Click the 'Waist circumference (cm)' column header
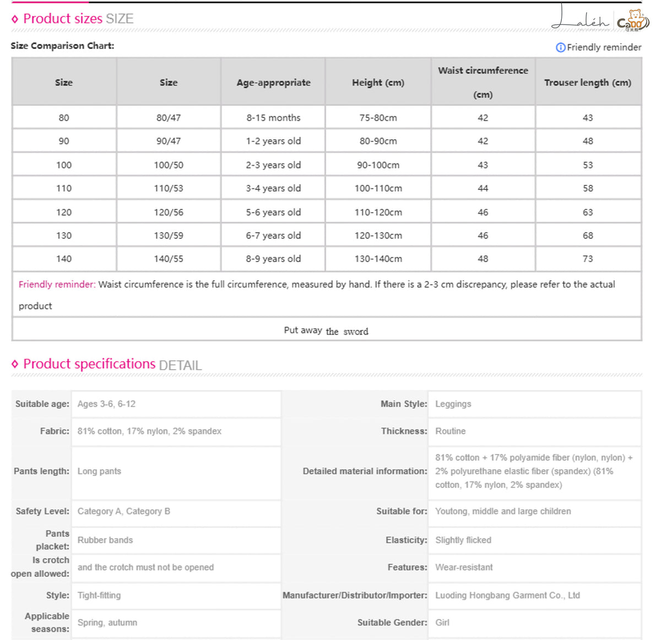Viewport: 661px width, 640px height. [483, 82]
